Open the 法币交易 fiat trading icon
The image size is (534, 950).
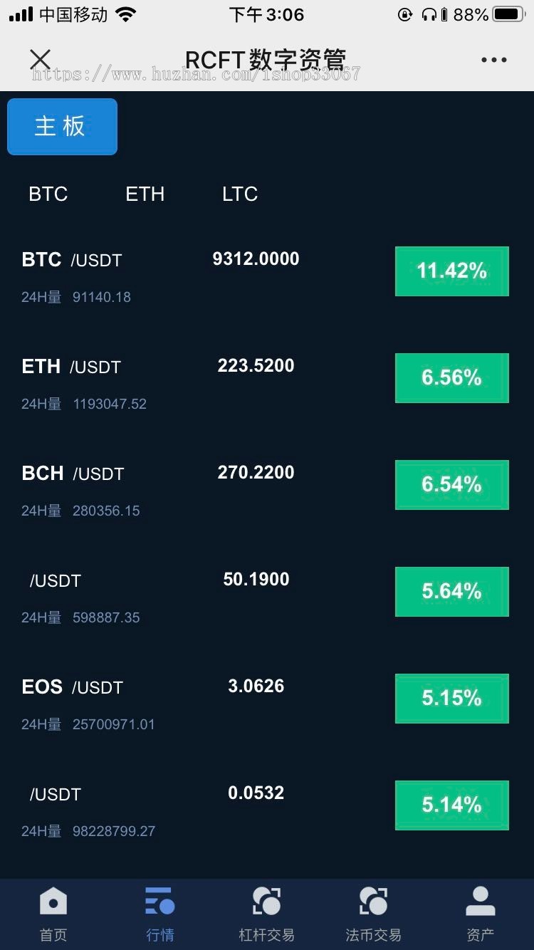373,902
